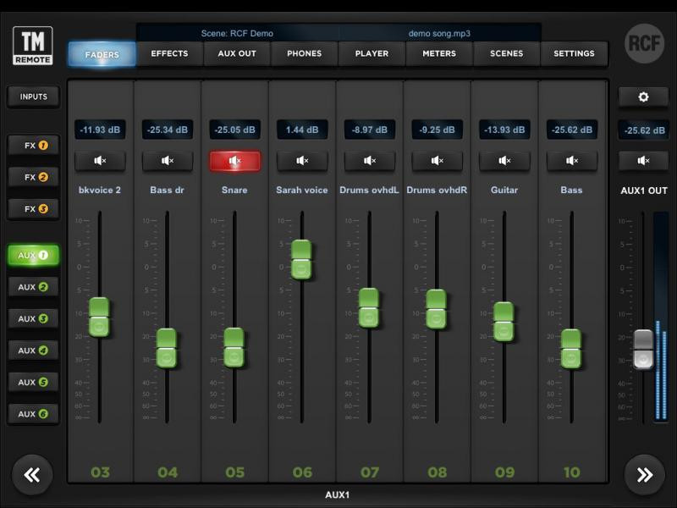677x508 pixels.
Task: Open the AUX1 OUT settings gear
Action: point(644,97)
